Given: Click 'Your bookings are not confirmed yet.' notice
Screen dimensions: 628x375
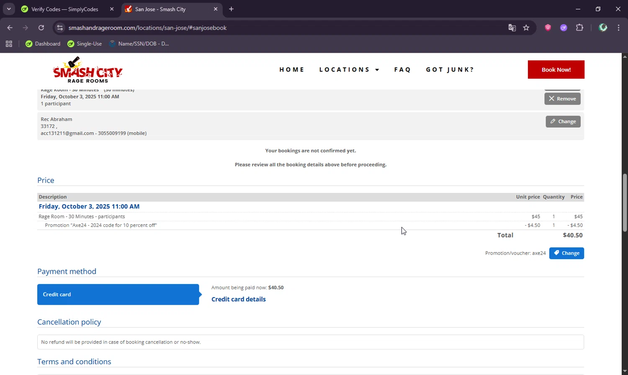Looking at the screenshot, I should point(311,151).
